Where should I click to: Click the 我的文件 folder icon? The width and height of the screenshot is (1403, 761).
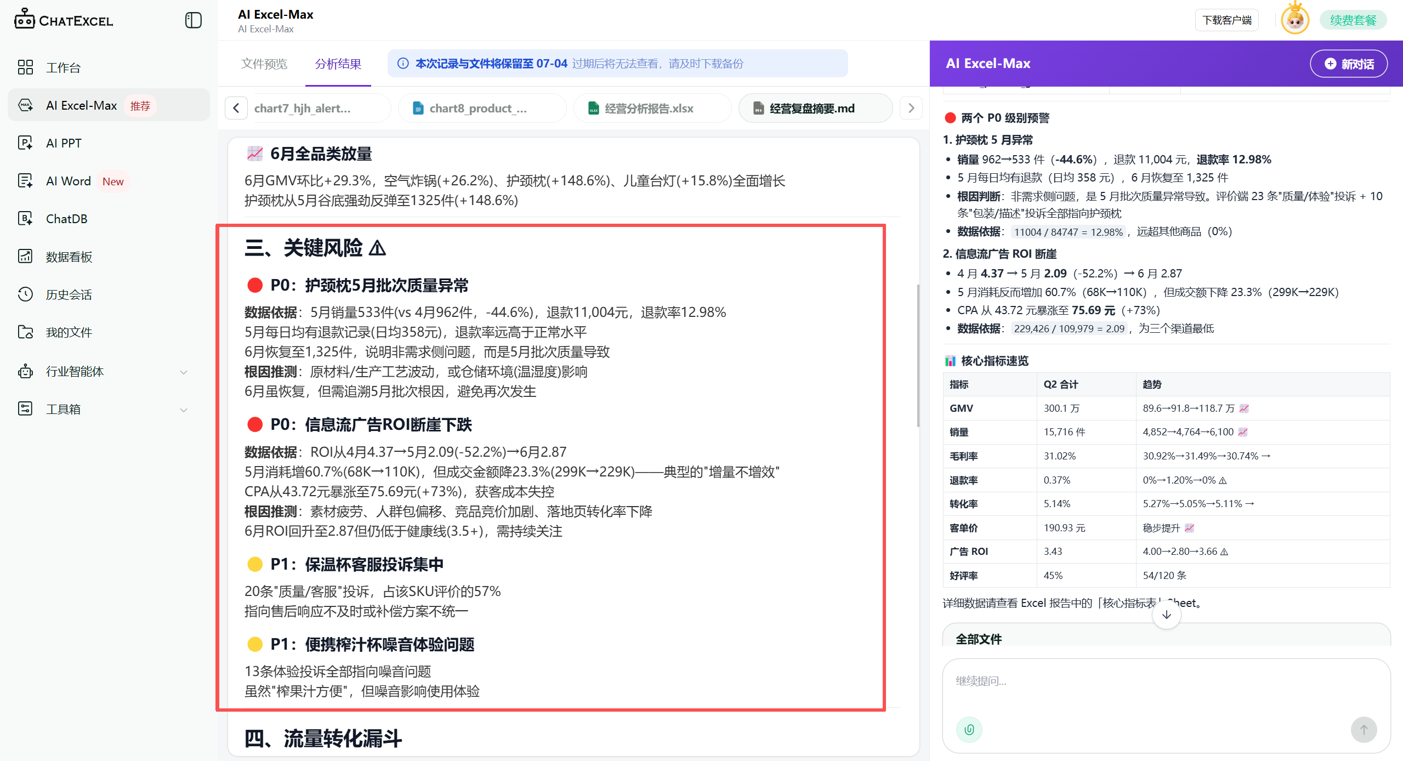tap(25, 332)
